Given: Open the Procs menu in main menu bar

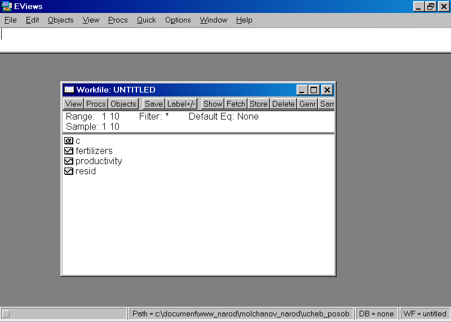Looking at the screenshot, I should coord(118,20).
